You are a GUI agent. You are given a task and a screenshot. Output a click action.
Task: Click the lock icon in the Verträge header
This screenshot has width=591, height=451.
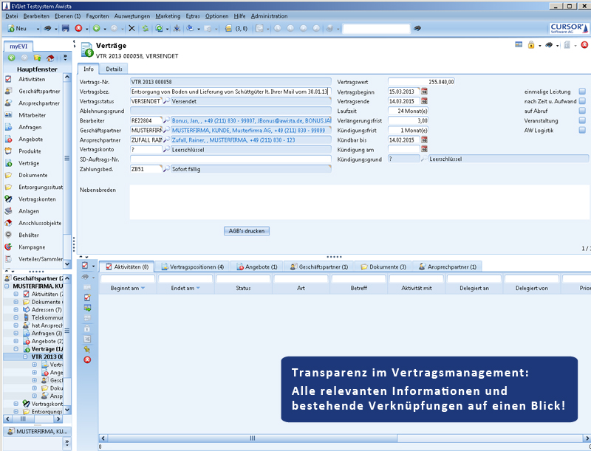pos(531,45)
